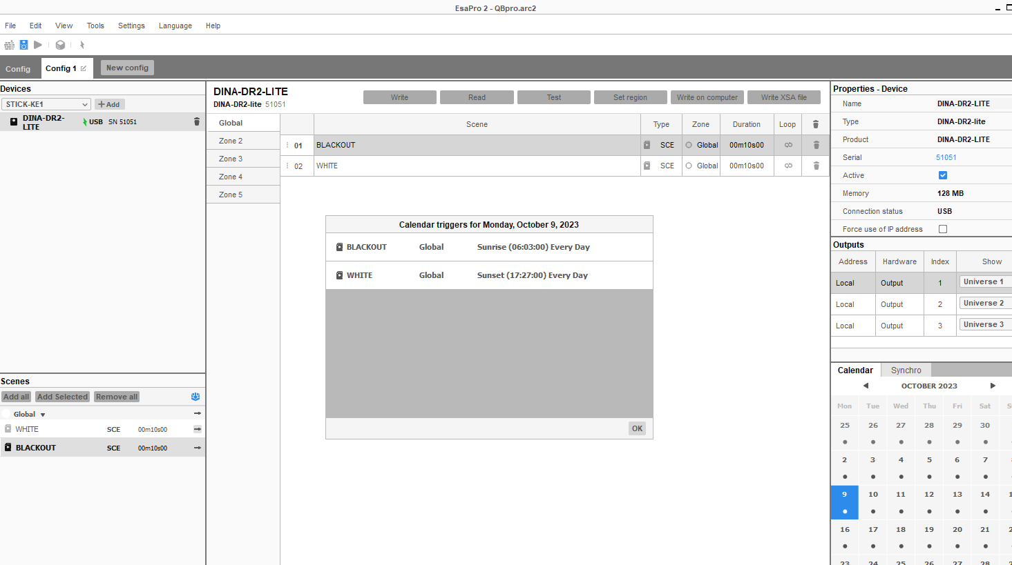Open the mixer/editor toolbar icon

point(9,45)
